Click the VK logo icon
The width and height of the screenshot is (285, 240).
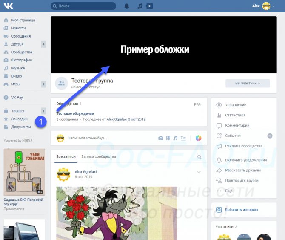[9, 6]
